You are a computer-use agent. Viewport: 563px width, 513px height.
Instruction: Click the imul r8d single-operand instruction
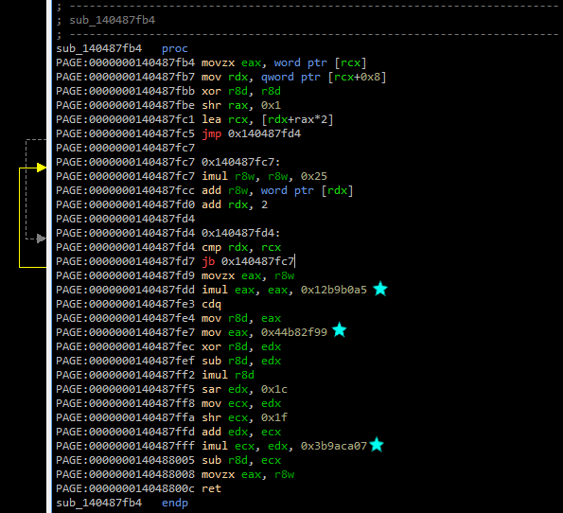point(228,375)
